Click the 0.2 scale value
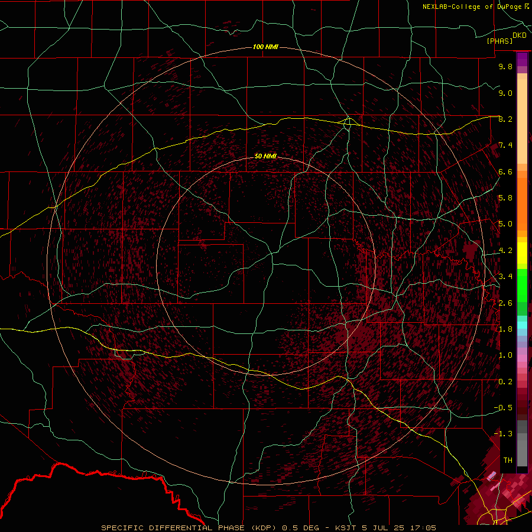The height and width of the screenshot is (532, 532). (x=505, y=382)
